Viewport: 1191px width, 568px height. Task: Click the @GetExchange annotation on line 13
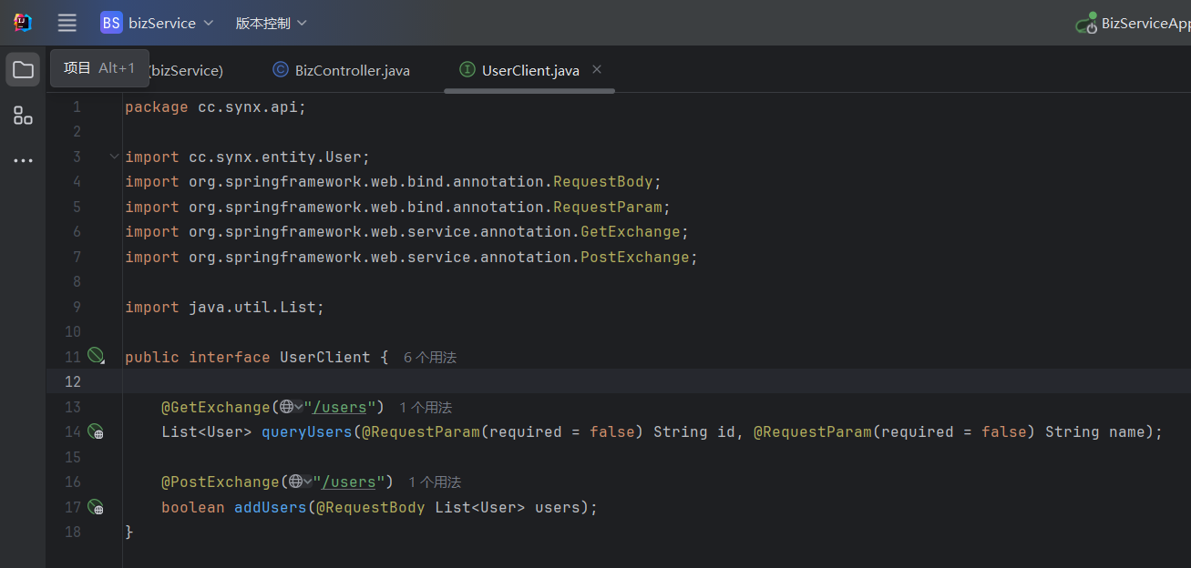coord(216,407)
